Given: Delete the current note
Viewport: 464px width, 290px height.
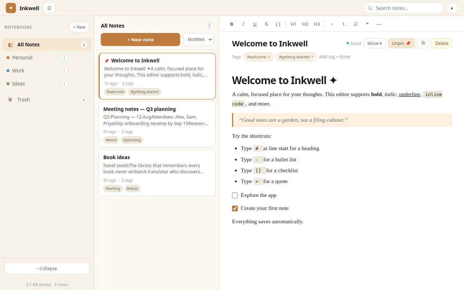Looking at the screenshot, I should tap(442, 43).
